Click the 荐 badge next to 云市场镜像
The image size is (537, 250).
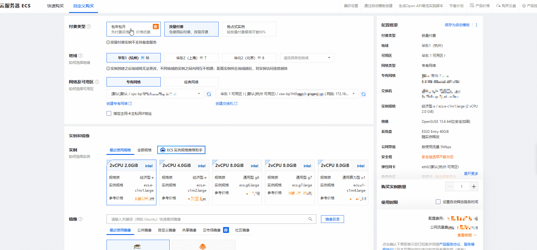click(x=226, y=230)
